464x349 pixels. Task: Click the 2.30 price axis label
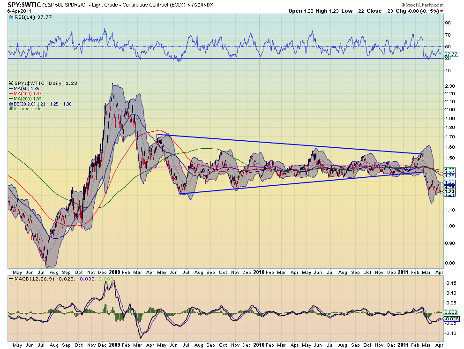point(450,86)
